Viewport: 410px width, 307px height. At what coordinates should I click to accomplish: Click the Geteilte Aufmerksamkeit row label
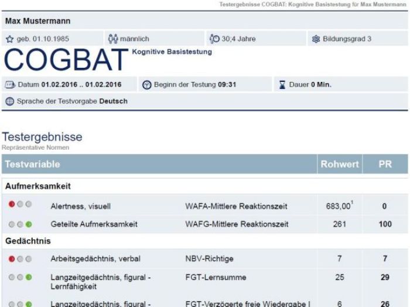[x=94, y=224]
